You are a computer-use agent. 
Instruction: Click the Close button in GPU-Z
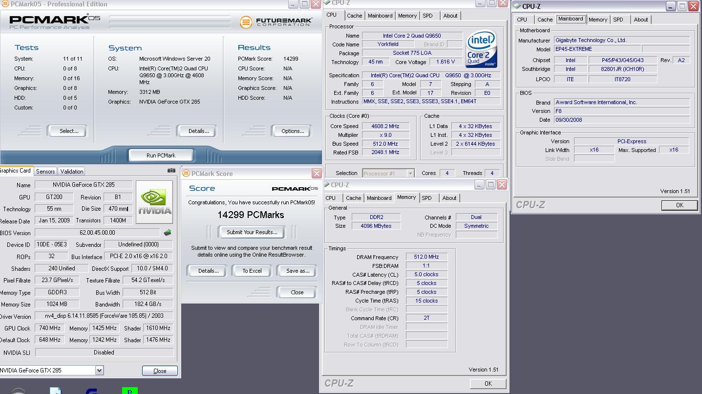click(x=160, y=371)
